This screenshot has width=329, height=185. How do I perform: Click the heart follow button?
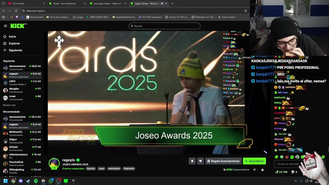pos(200,161)
